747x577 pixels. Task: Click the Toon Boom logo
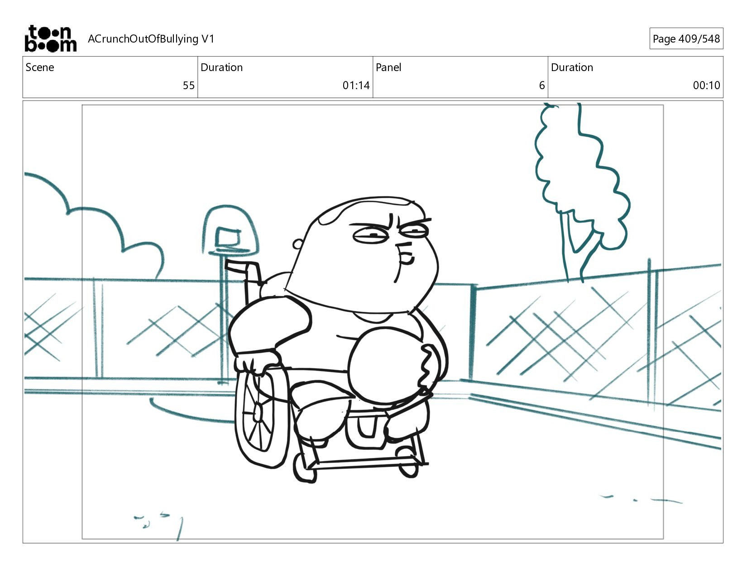(x=50, y=38)
